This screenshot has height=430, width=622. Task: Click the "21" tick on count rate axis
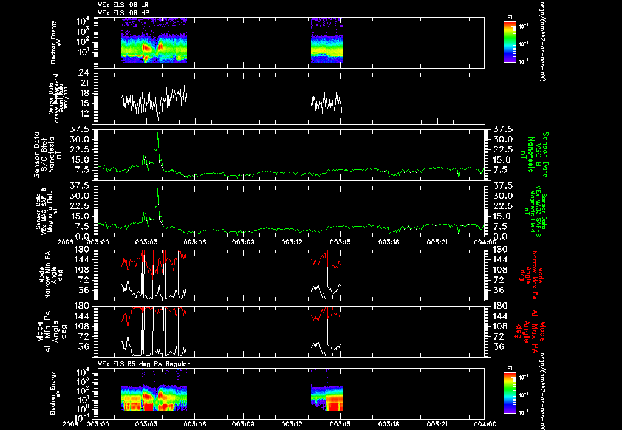tap(84, 83)
